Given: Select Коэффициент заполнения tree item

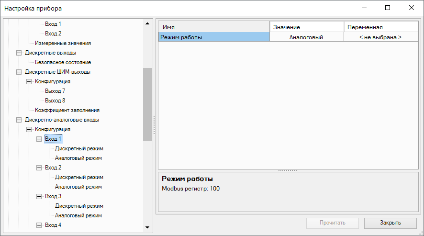Looking at the screenshot, I should (x=67, y=110).
